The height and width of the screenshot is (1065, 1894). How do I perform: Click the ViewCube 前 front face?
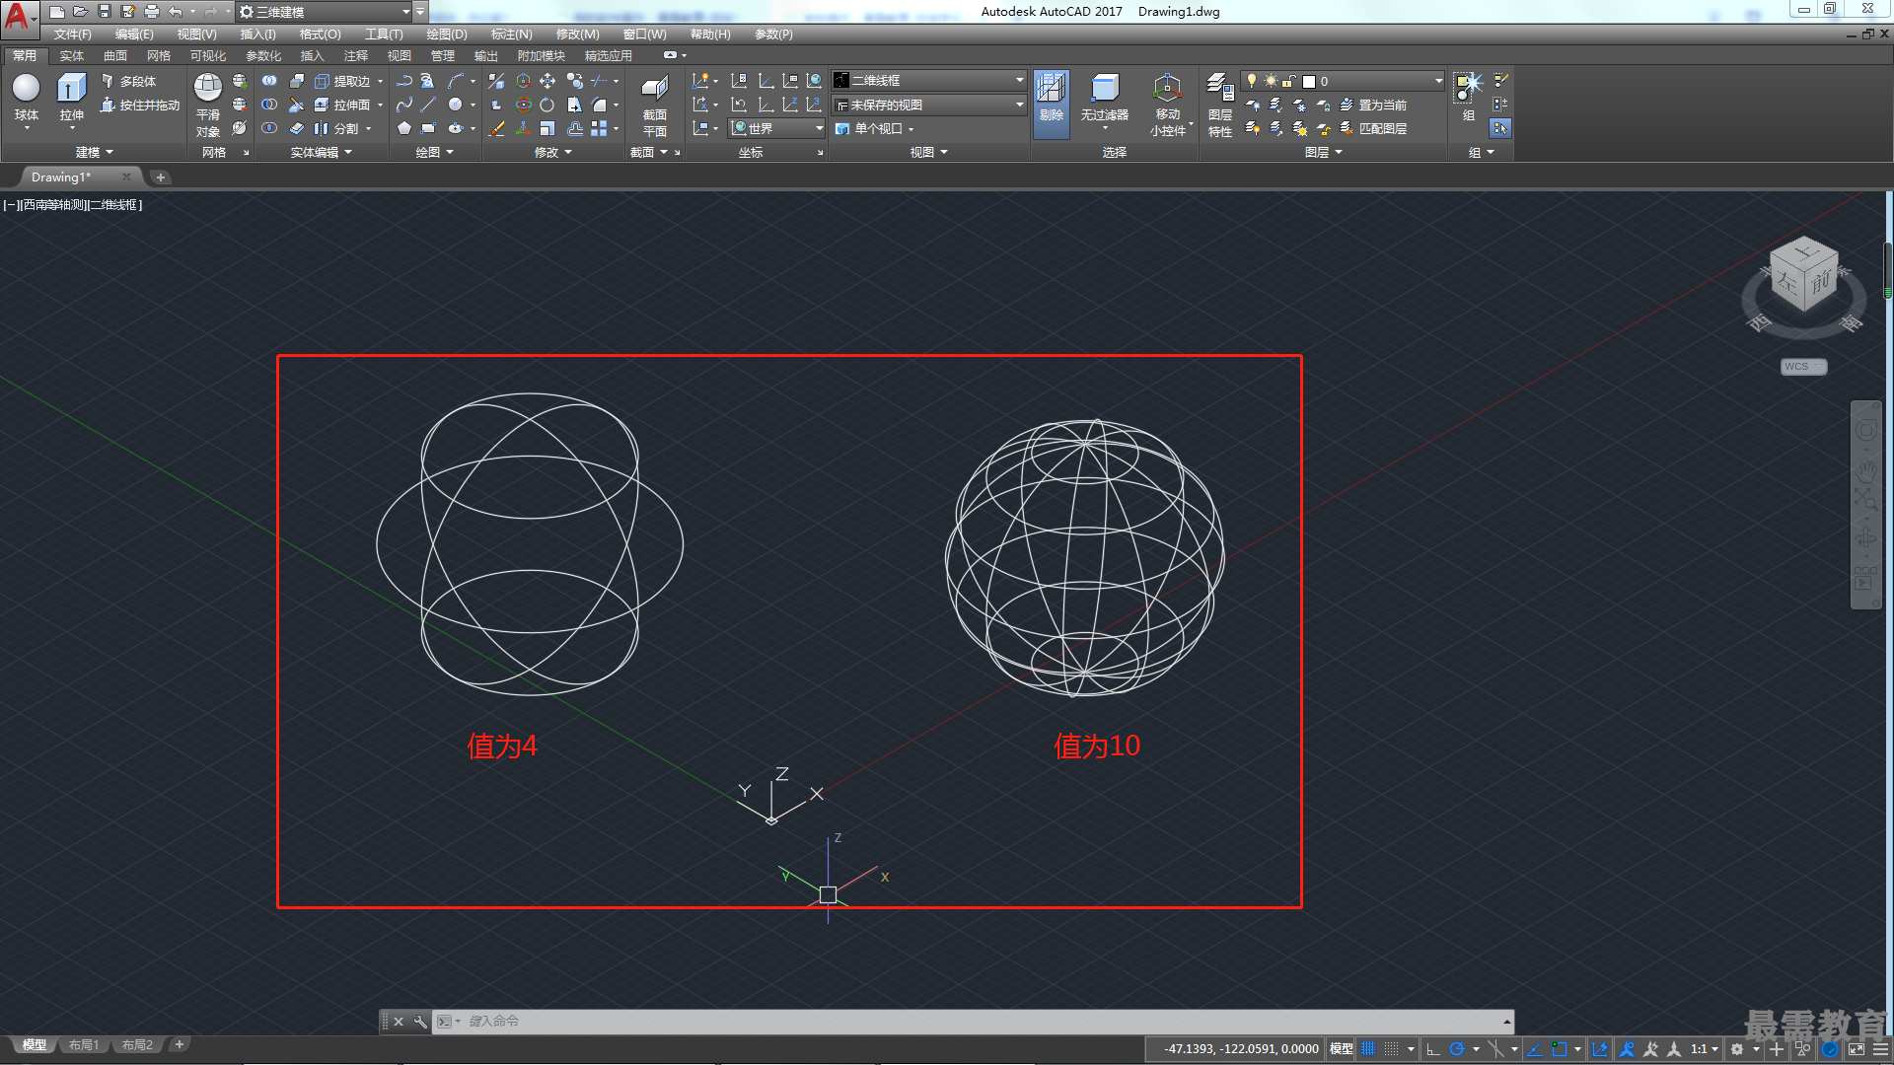[x=1821, y=281]
